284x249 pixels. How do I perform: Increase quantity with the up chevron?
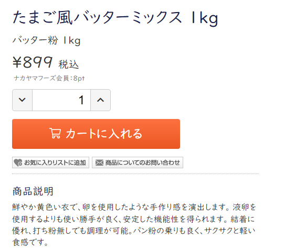[x=100, y=100]
